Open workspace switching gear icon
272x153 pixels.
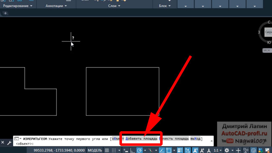coord(227,150)
